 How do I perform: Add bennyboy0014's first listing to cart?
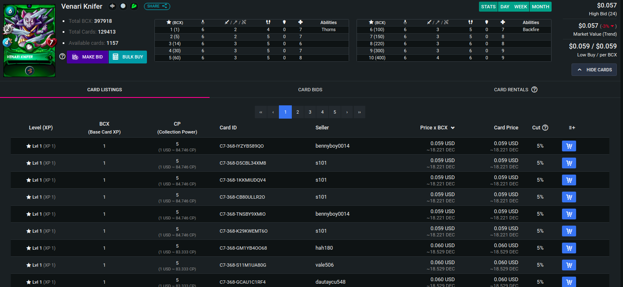tap(569, 146)
